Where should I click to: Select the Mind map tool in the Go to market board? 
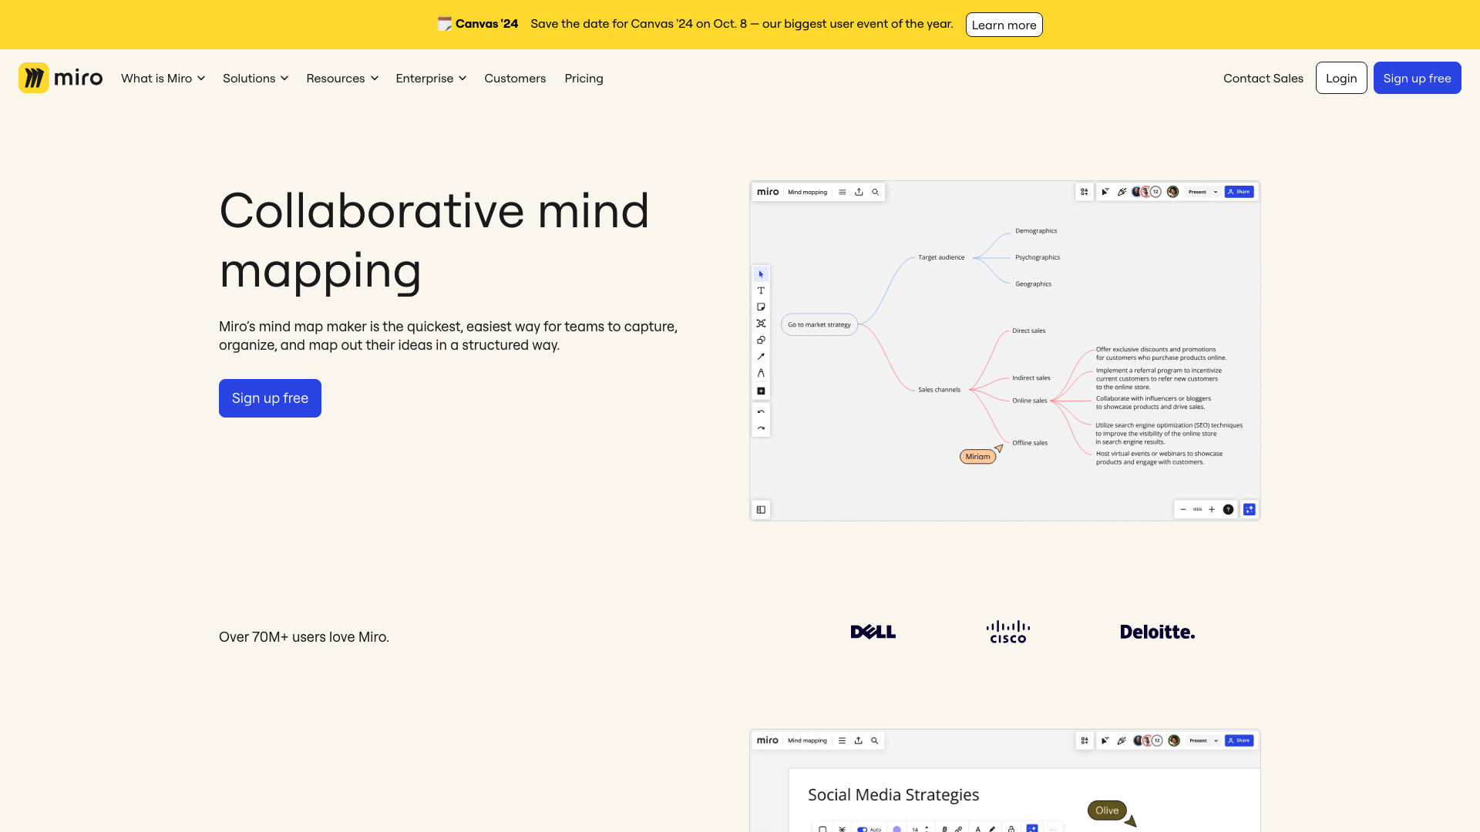(x=761, y=324)
